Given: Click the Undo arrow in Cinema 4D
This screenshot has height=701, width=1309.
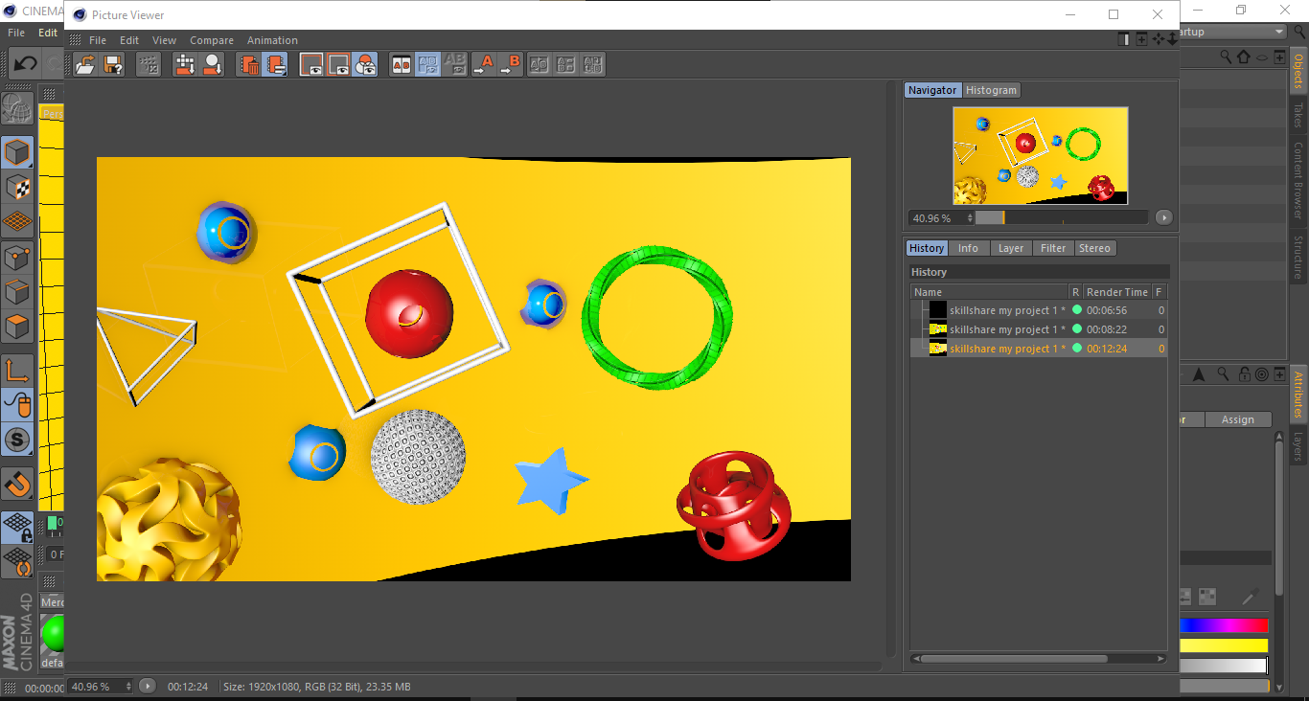Looking at the screenshot, I should tap(25, 64).
